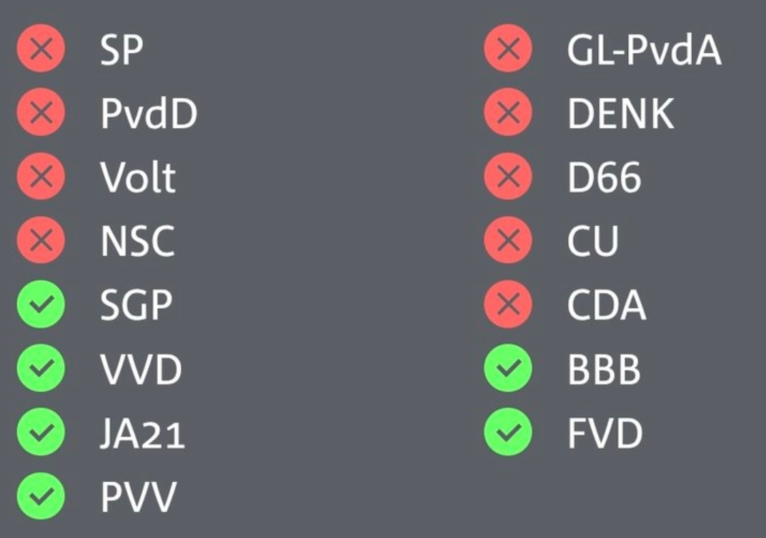Click the red cross icon beside GL-PvdA
The width and height of the screenshot is (766, 538).
508,49
